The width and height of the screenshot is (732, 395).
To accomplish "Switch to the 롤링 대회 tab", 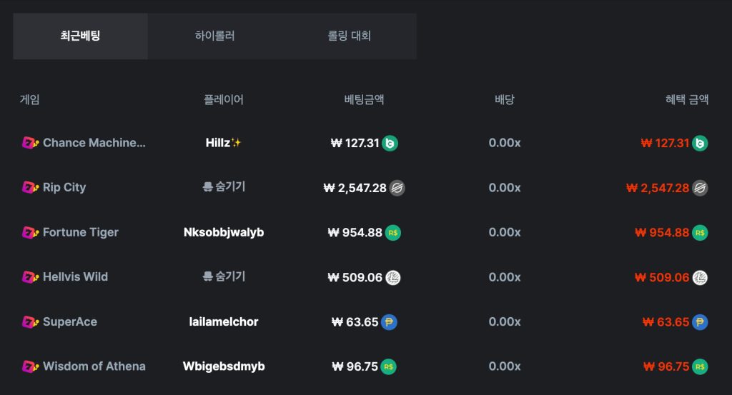I will (349, 36).
